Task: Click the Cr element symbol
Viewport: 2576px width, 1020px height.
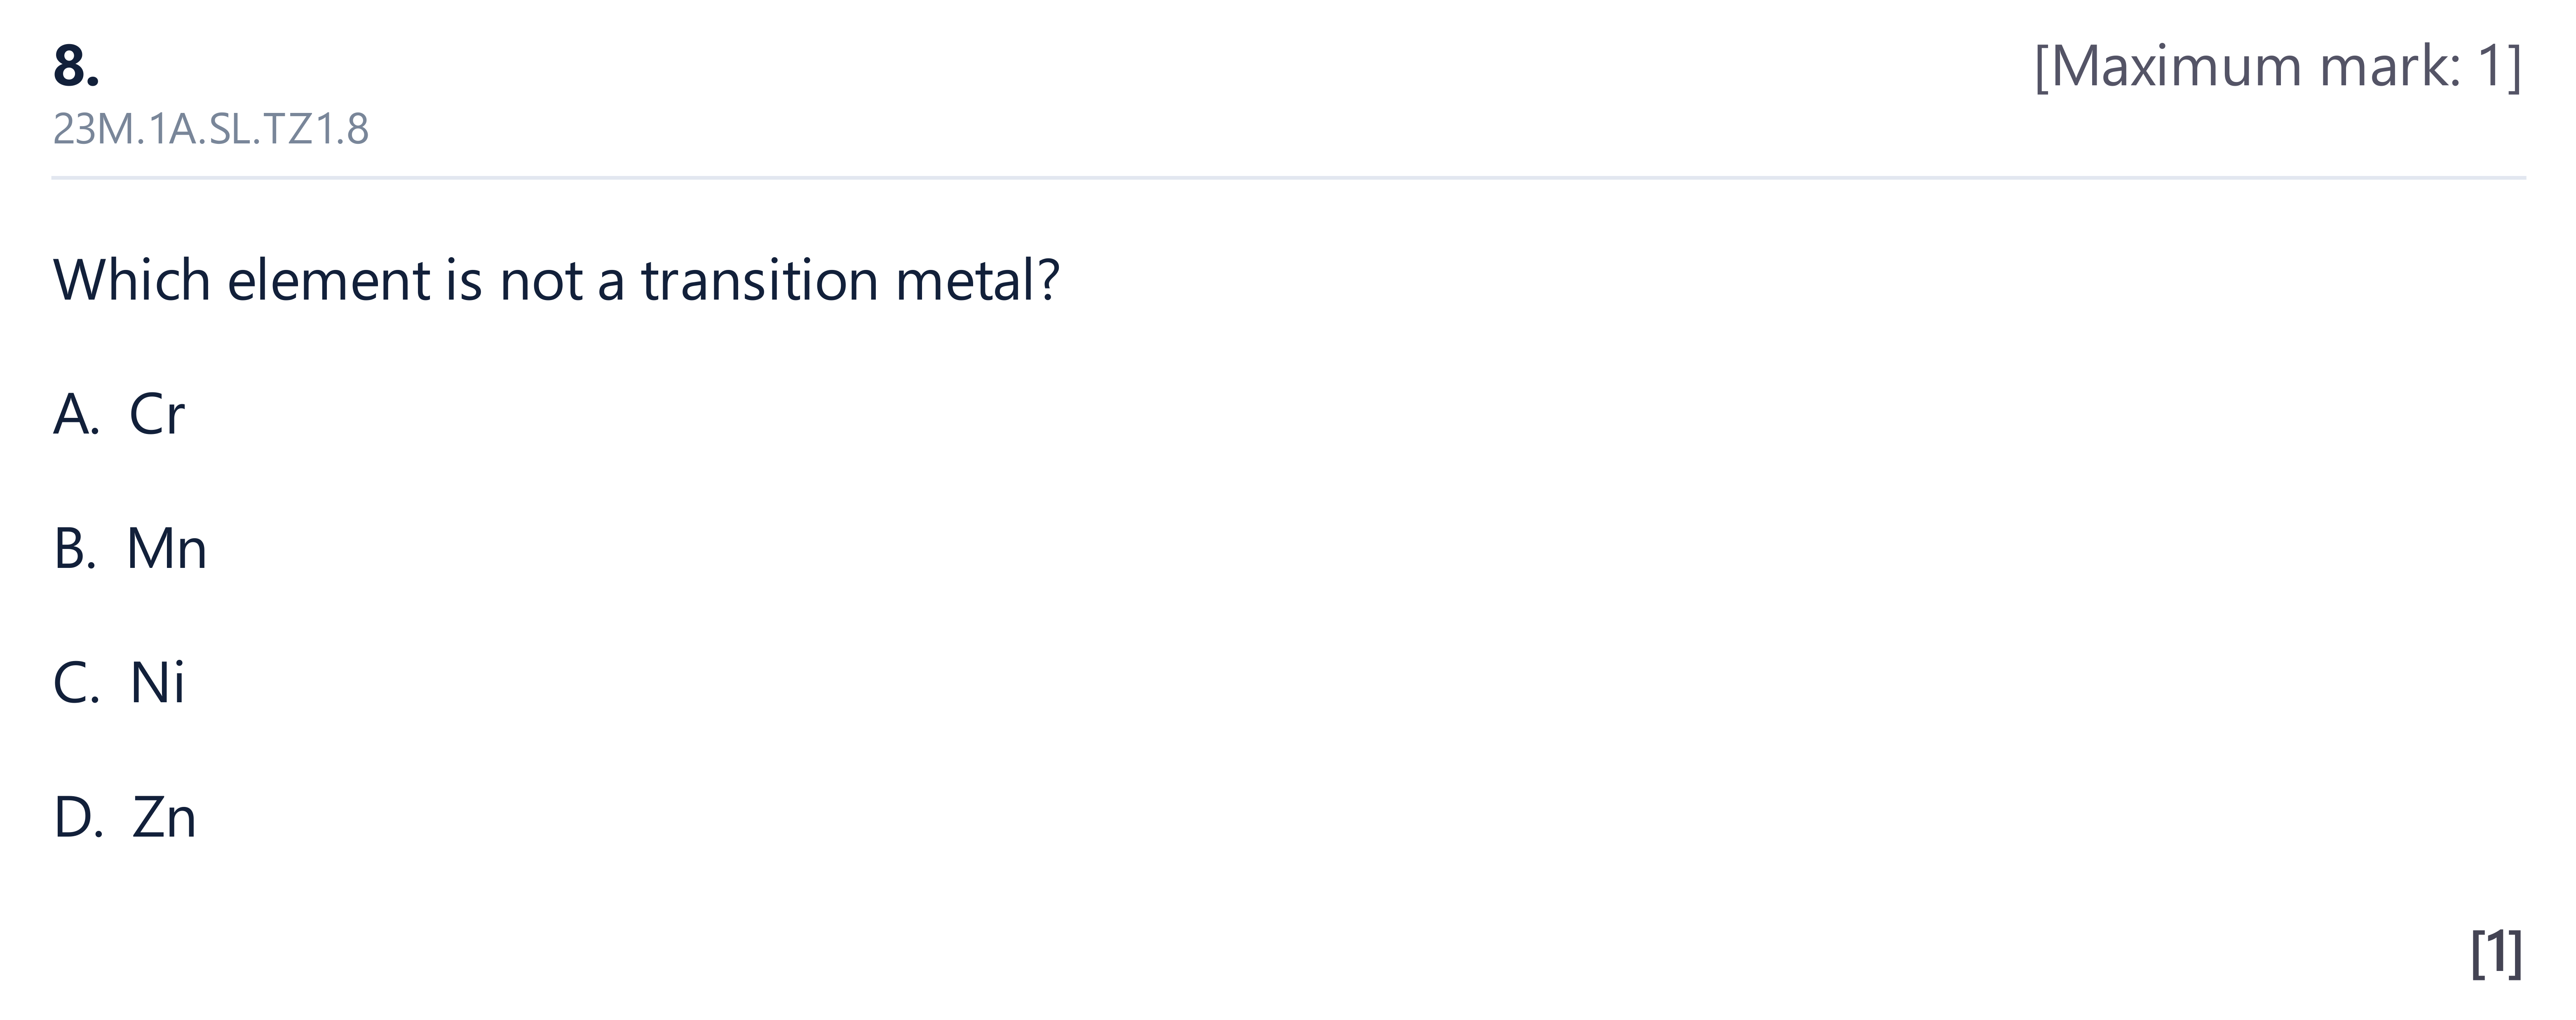Action: 157,414
